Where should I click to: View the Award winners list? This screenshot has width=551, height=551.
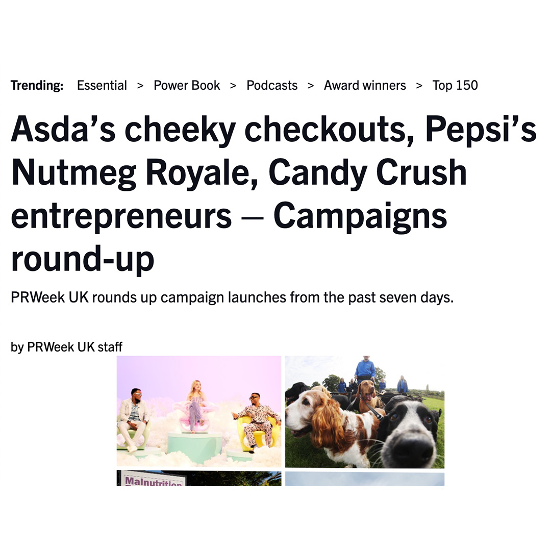[x=364, y=85]
